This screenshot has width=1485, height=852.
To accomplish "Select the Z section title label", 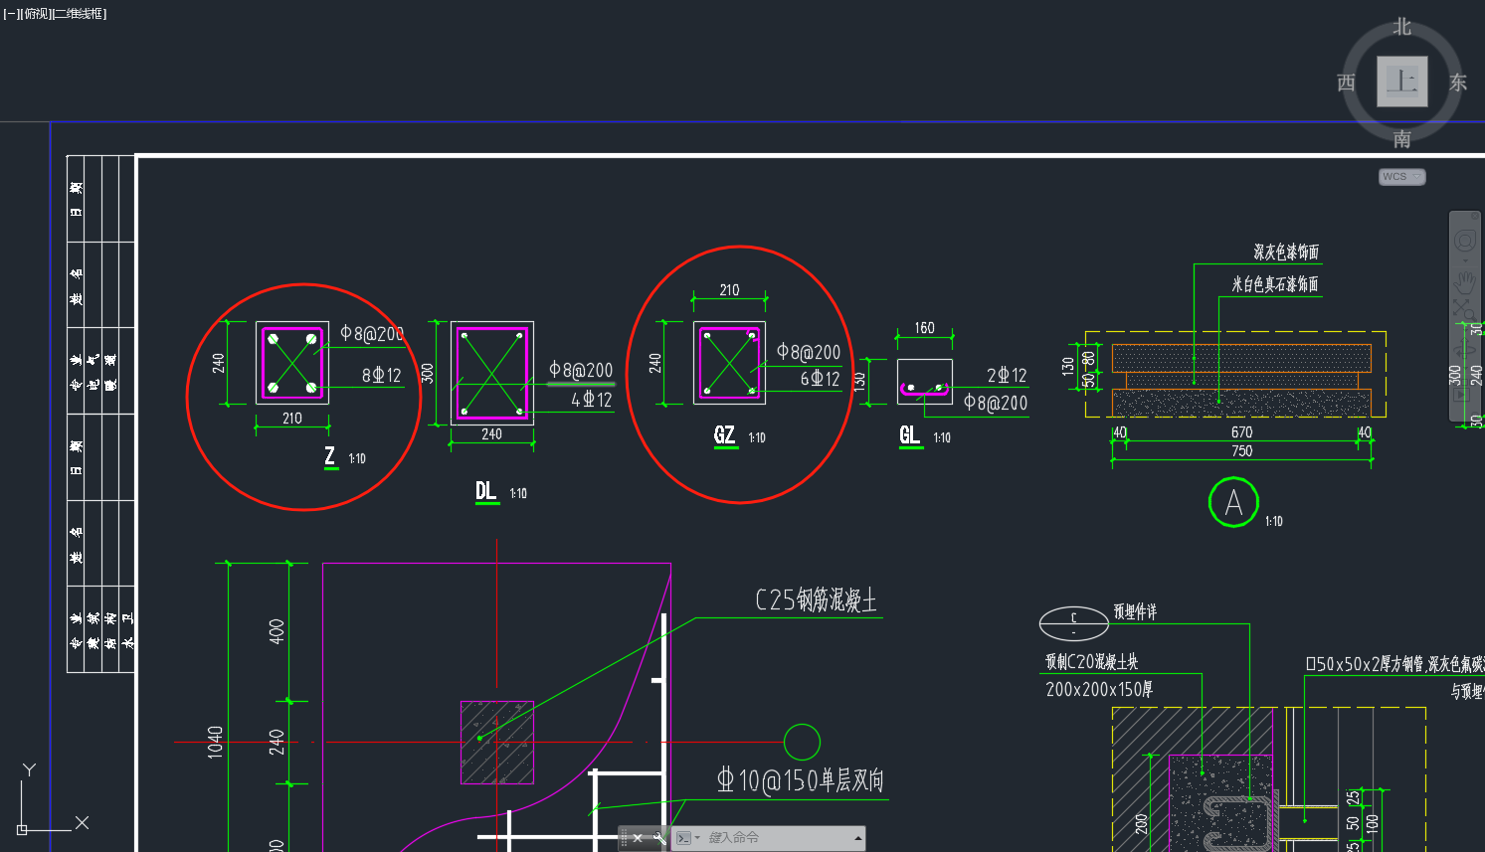I will coord(330,456).
